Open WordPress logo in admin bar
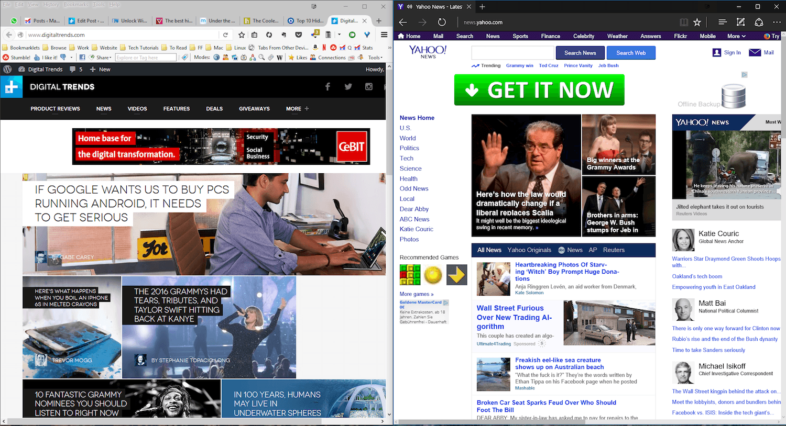786x426 pixels. coord(7,69)
